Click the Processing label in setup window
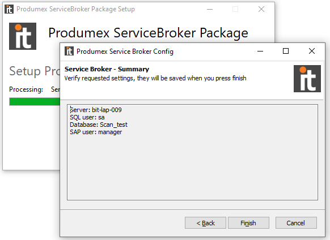330x240 pixels. 26,89
